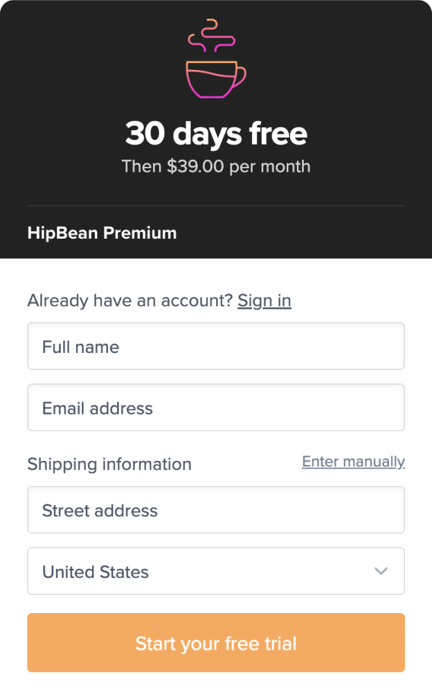Click the Full name placeholder text
This screenshot has height=692, width=432.
coord(80,347)
